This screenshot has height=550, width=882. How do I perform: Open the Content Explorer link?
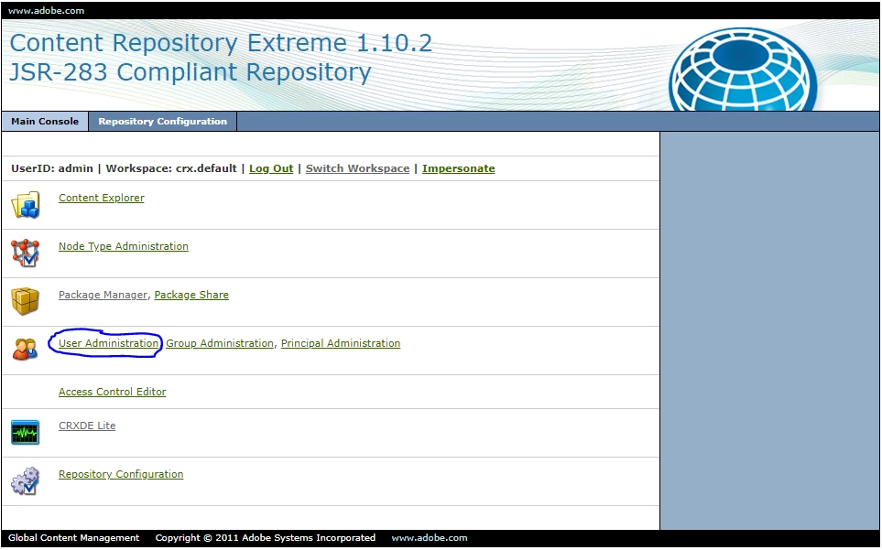point(102,198)
